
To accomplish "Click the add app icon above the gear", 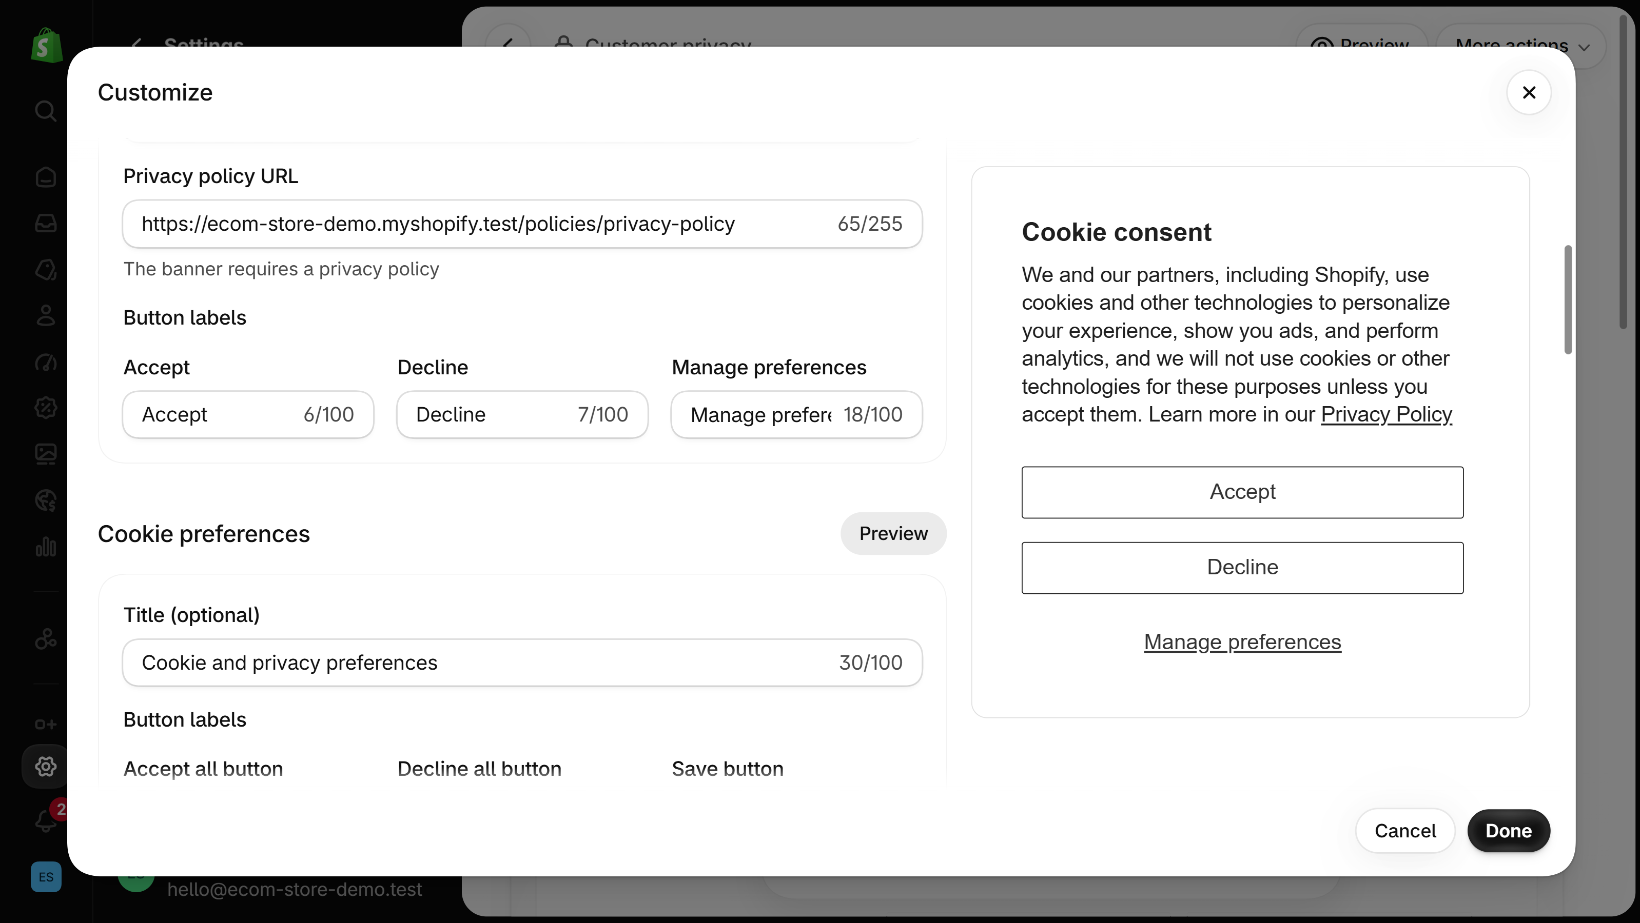I will [46, 724].
